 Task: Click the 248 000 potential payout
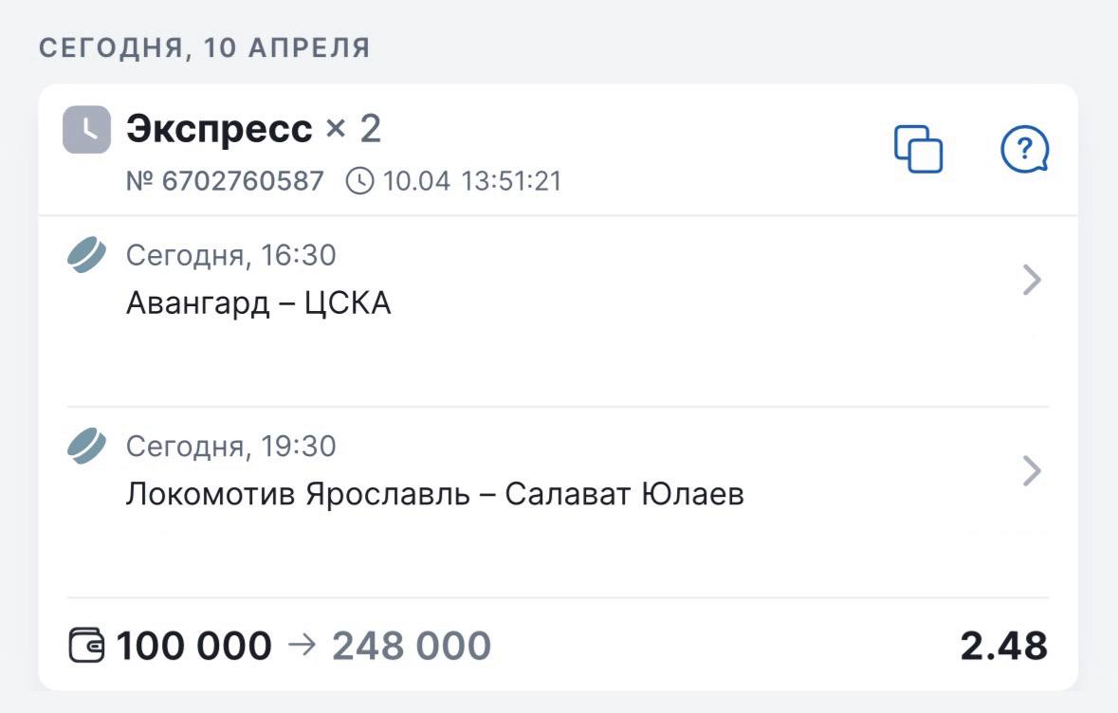tap(412, 647)
